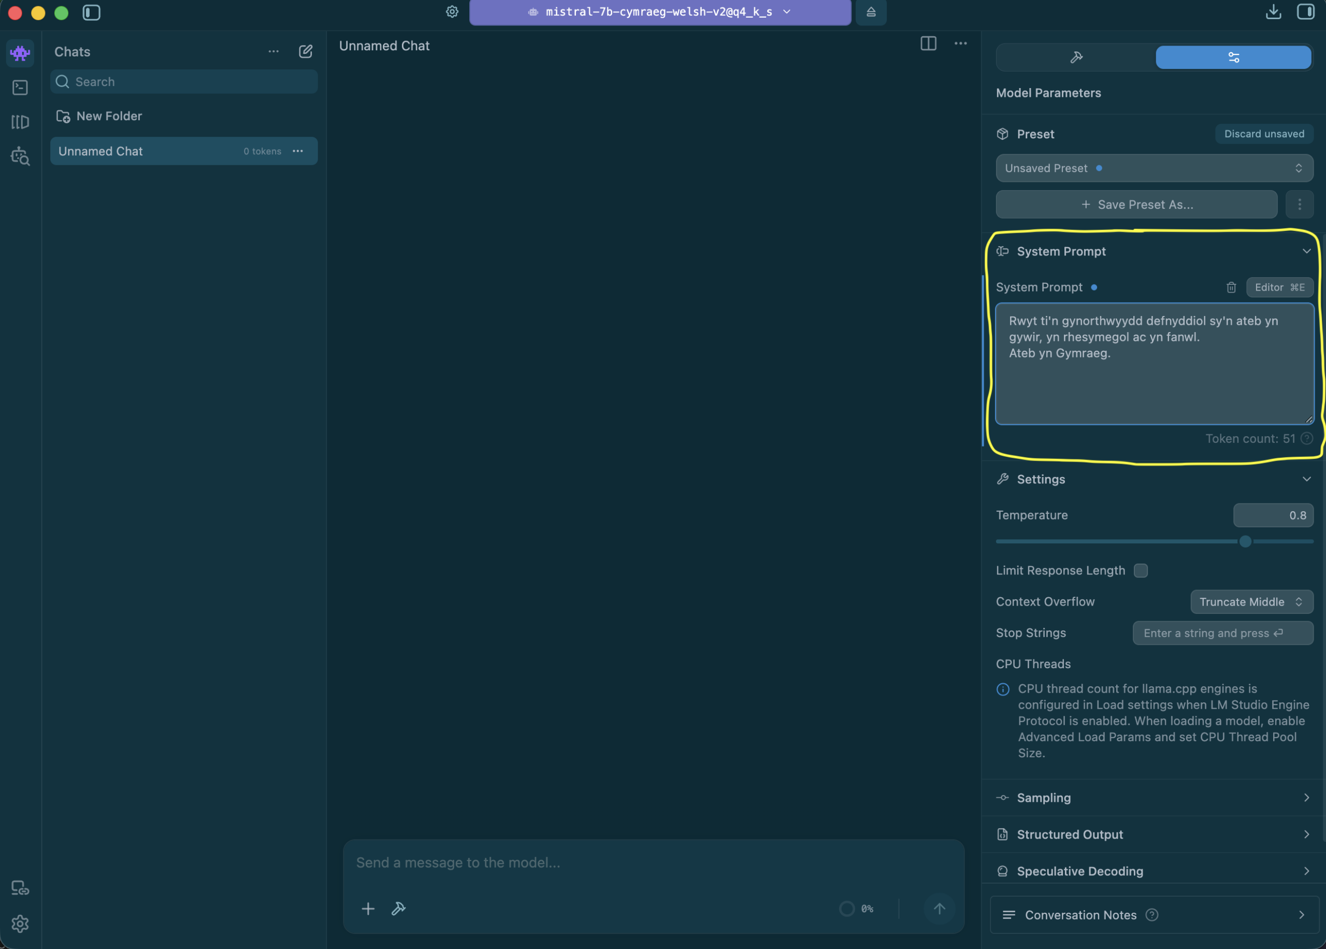Delete the system prompt with trash icon
This screenshot has height=949, width=1326.
[x=1231, y=287]
